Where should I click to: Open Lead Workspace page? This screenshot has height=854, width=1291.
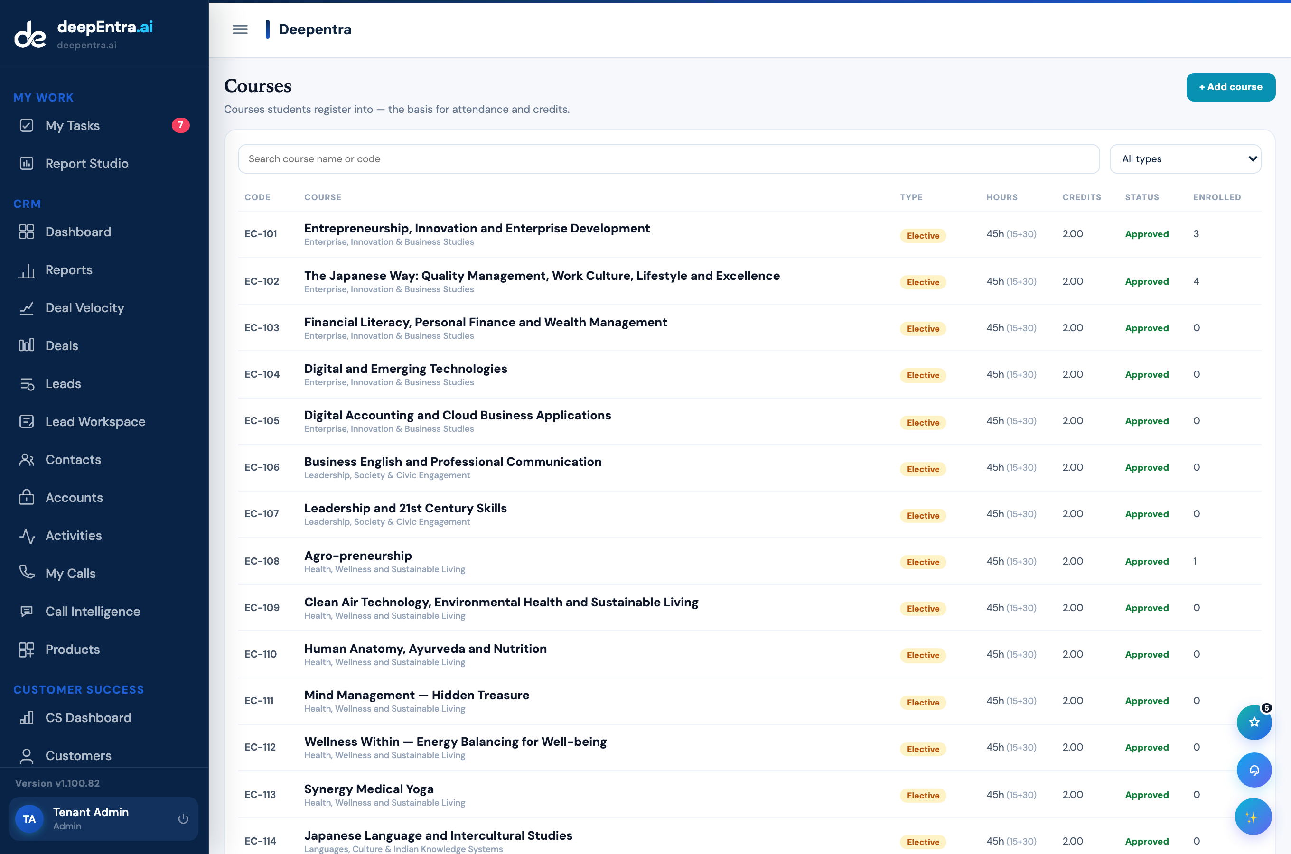[103, 422]
